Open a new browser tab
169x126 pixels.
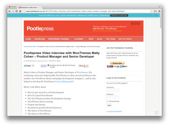click(x=45, y=8)
